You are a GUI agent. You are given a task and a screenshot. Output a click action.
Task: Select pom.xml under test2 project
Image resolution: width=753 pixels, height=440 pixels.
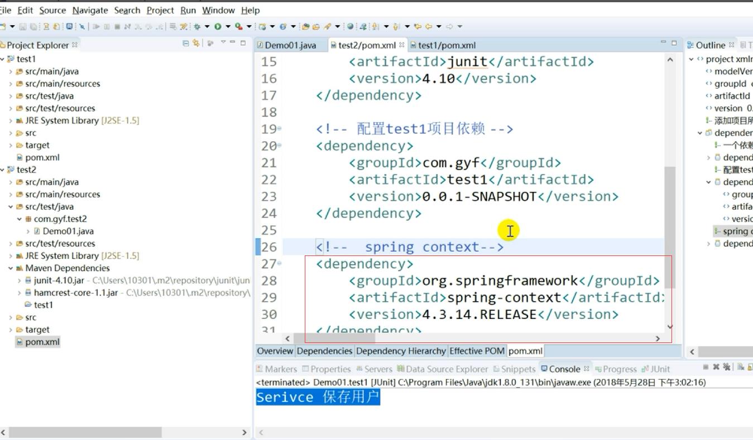tap(37, 342)
